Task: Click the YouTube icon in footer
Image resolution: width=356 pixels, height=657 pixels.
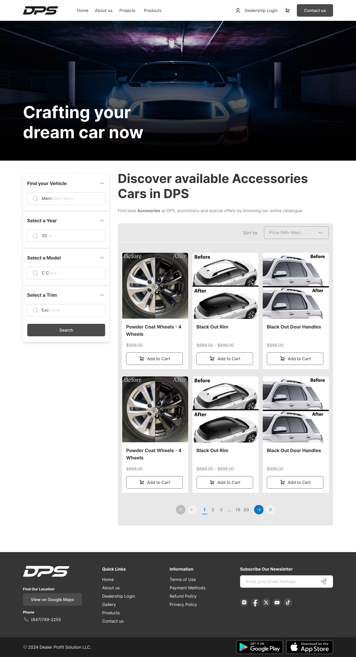Action: pos(277,602)
